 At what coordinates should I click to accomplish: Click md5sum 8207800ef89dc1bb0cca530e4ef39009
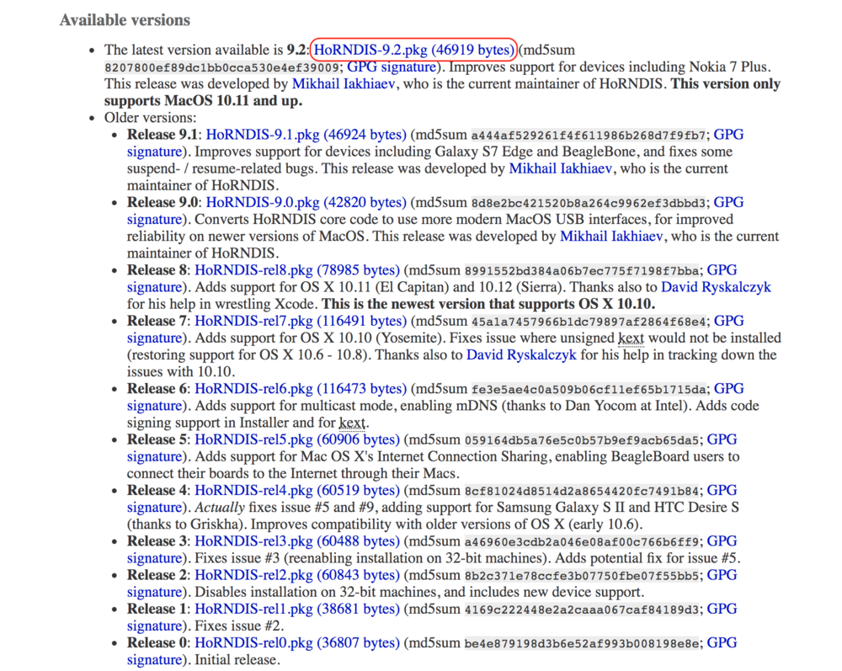coord(221,67)
